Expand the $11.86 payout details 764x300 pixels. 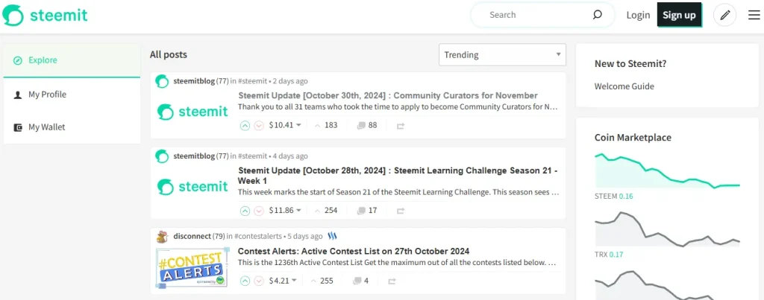coord(285,211)
